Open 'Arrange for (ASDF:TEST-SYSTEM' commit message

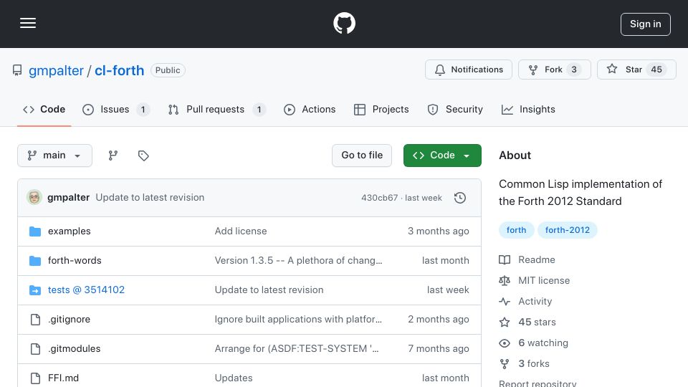(x=297, y=349)
